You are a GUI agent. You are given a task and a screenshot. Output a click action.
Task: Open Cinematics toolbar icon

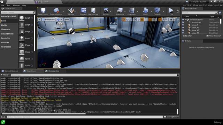pos(132,10)
